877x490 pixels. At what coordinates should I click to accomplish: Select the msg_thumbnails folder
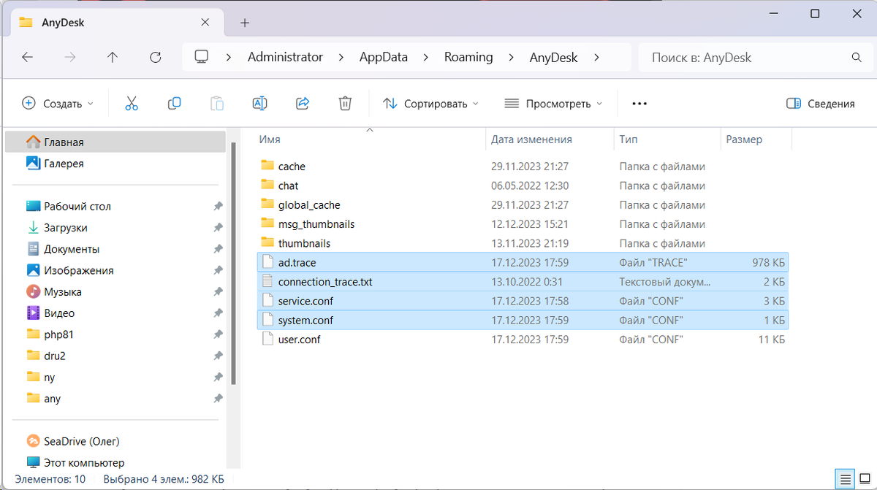point(523,224)
